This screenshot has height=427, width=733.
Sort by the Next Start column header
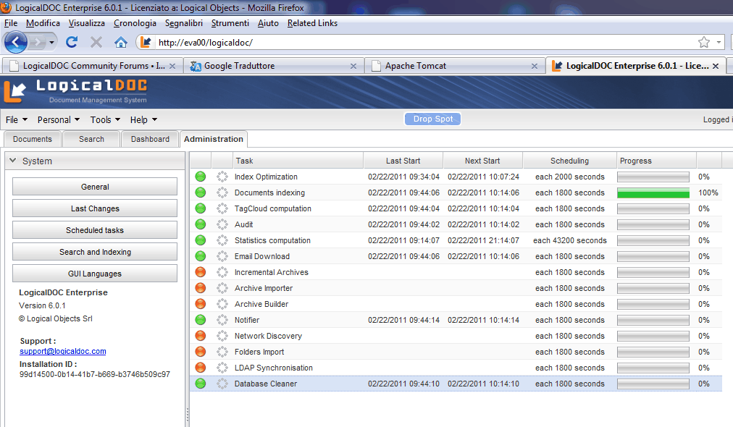pos(483,160)
